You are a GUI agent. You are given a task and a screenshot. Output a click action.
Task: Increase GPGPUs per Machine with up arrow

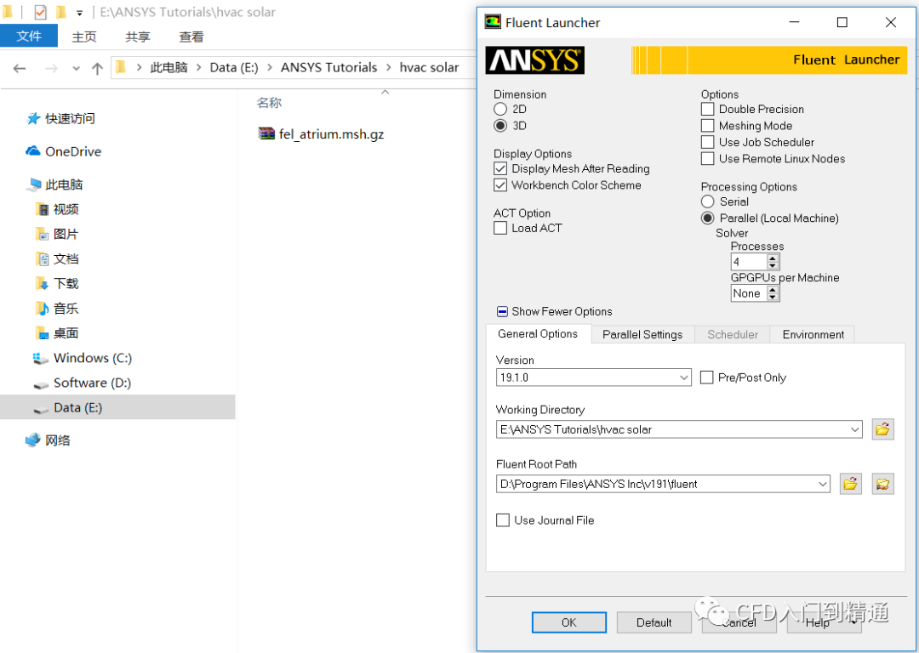tap(773, 289)
